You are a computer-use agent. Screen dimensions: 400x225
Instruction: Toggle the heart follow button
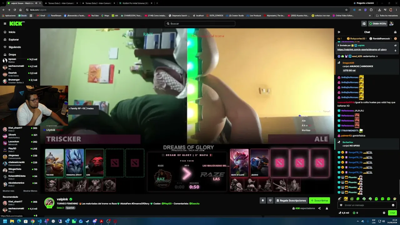click(x=270, y=201)
